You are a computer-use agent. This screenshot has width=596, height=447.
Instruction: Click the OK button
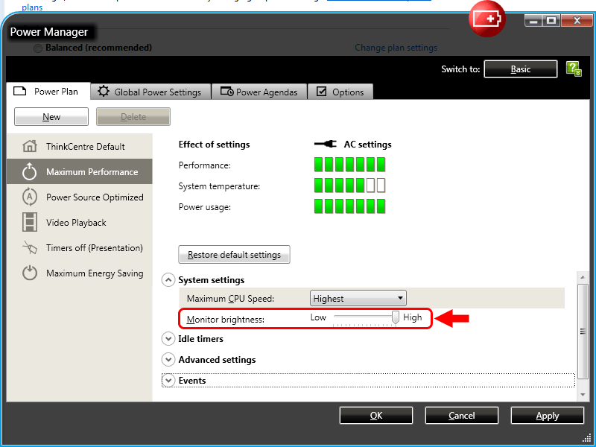pyautogui.click(x=376, y=416)
